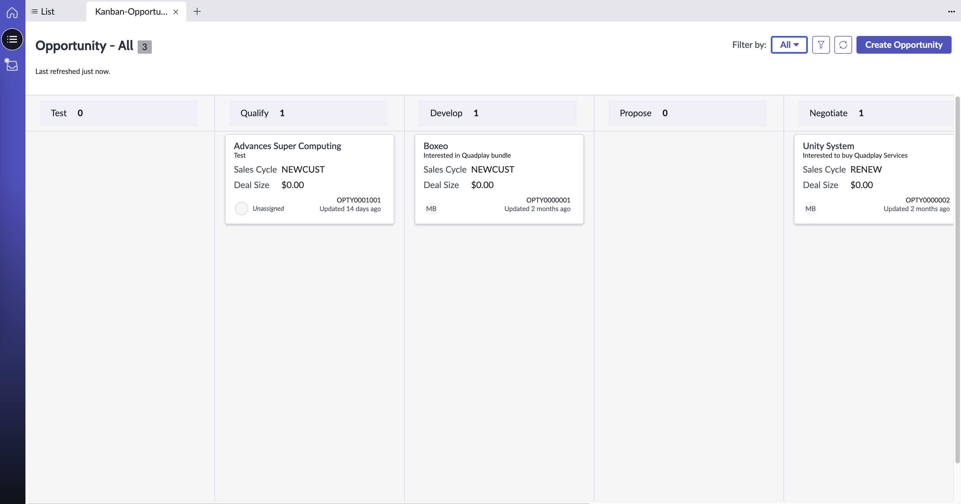Click record number OPTY0000001
Screen dimensions: 961x504
[548, 200]
